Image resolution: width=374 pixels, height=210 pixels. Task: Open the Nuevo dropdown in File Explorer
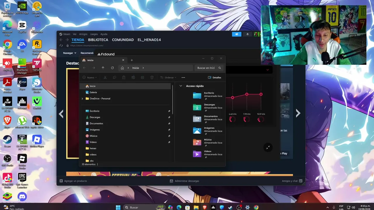coord(90,78)
